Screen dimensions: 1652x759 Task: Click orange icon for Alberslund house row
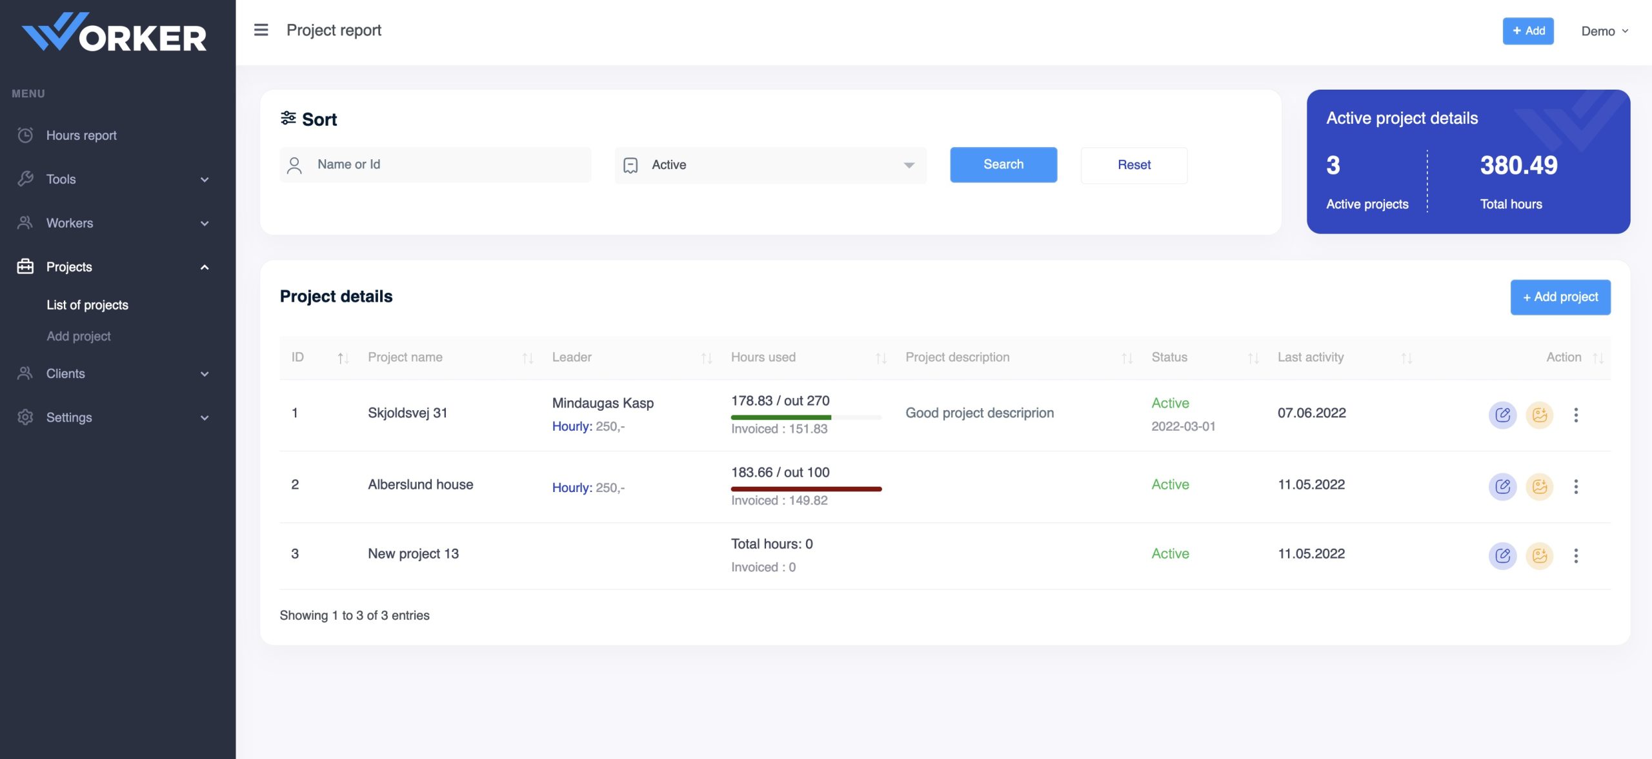click(x=1539, y=486)
